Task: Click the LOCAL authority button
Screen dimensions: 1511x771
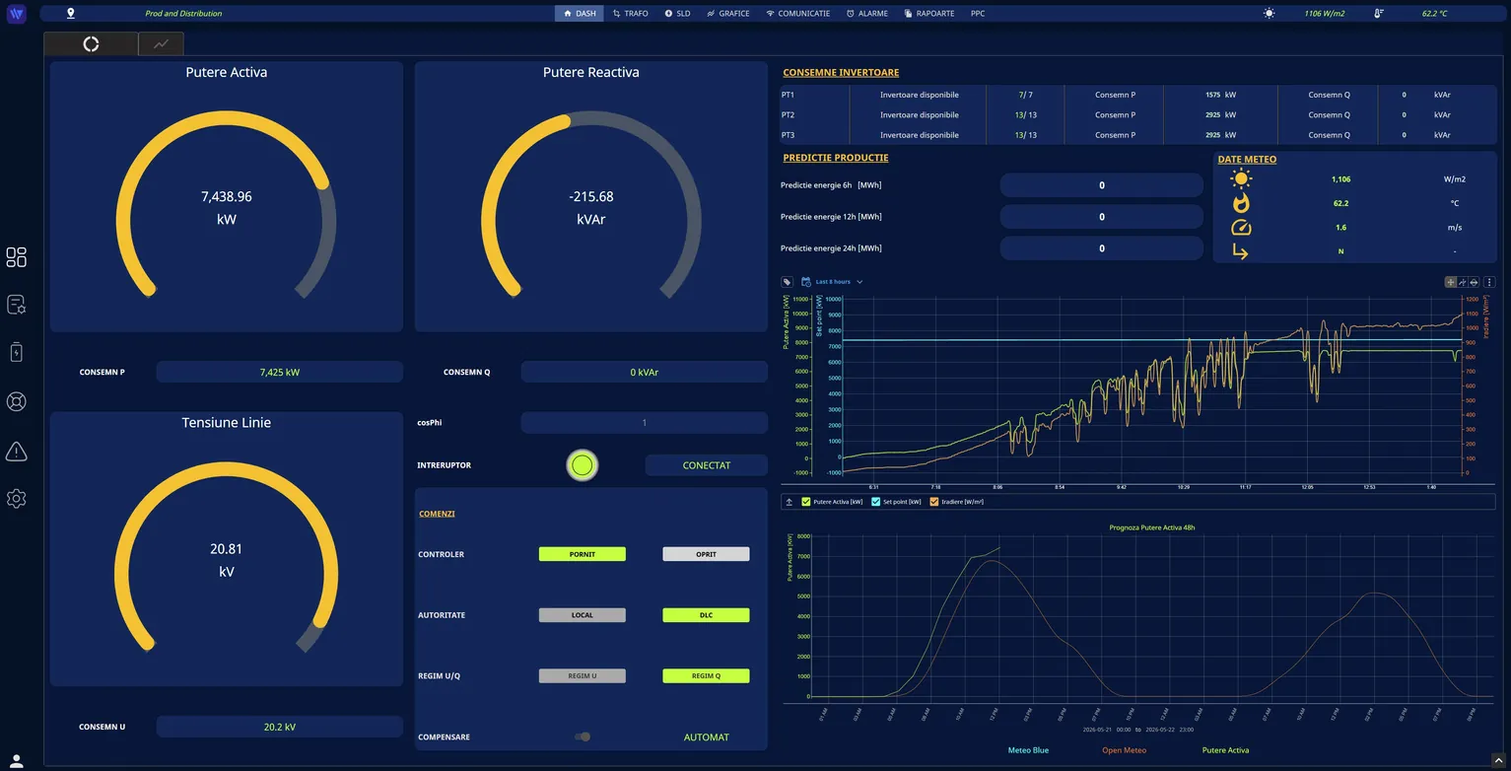Action: 583,615
